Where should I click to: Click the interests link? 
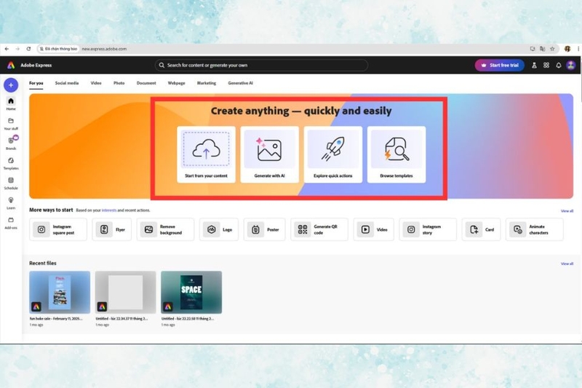[109, 210]
